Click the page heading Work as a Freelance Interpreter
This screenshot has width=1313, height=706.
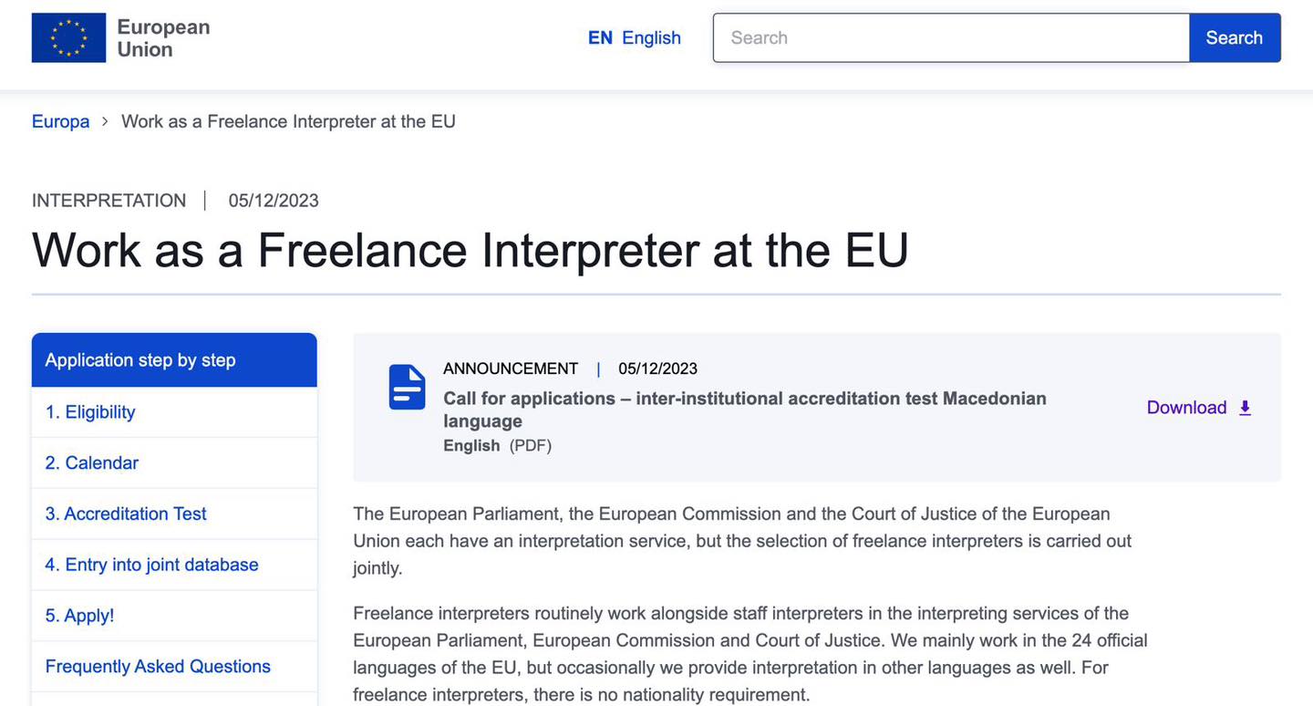[470, 250]
